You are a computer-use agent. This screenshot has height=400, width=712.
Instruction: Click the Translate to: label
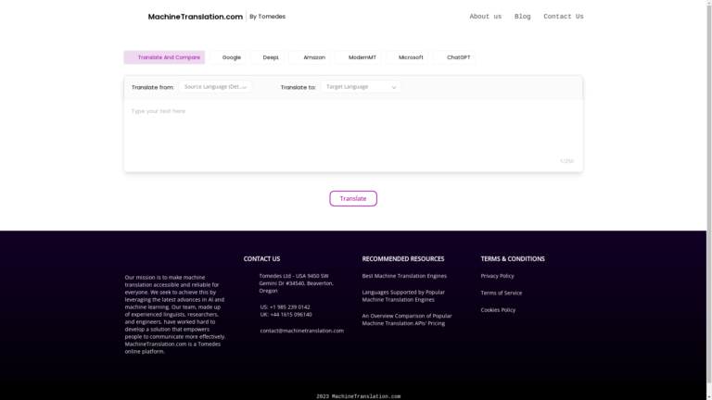[x=299, y=88]
